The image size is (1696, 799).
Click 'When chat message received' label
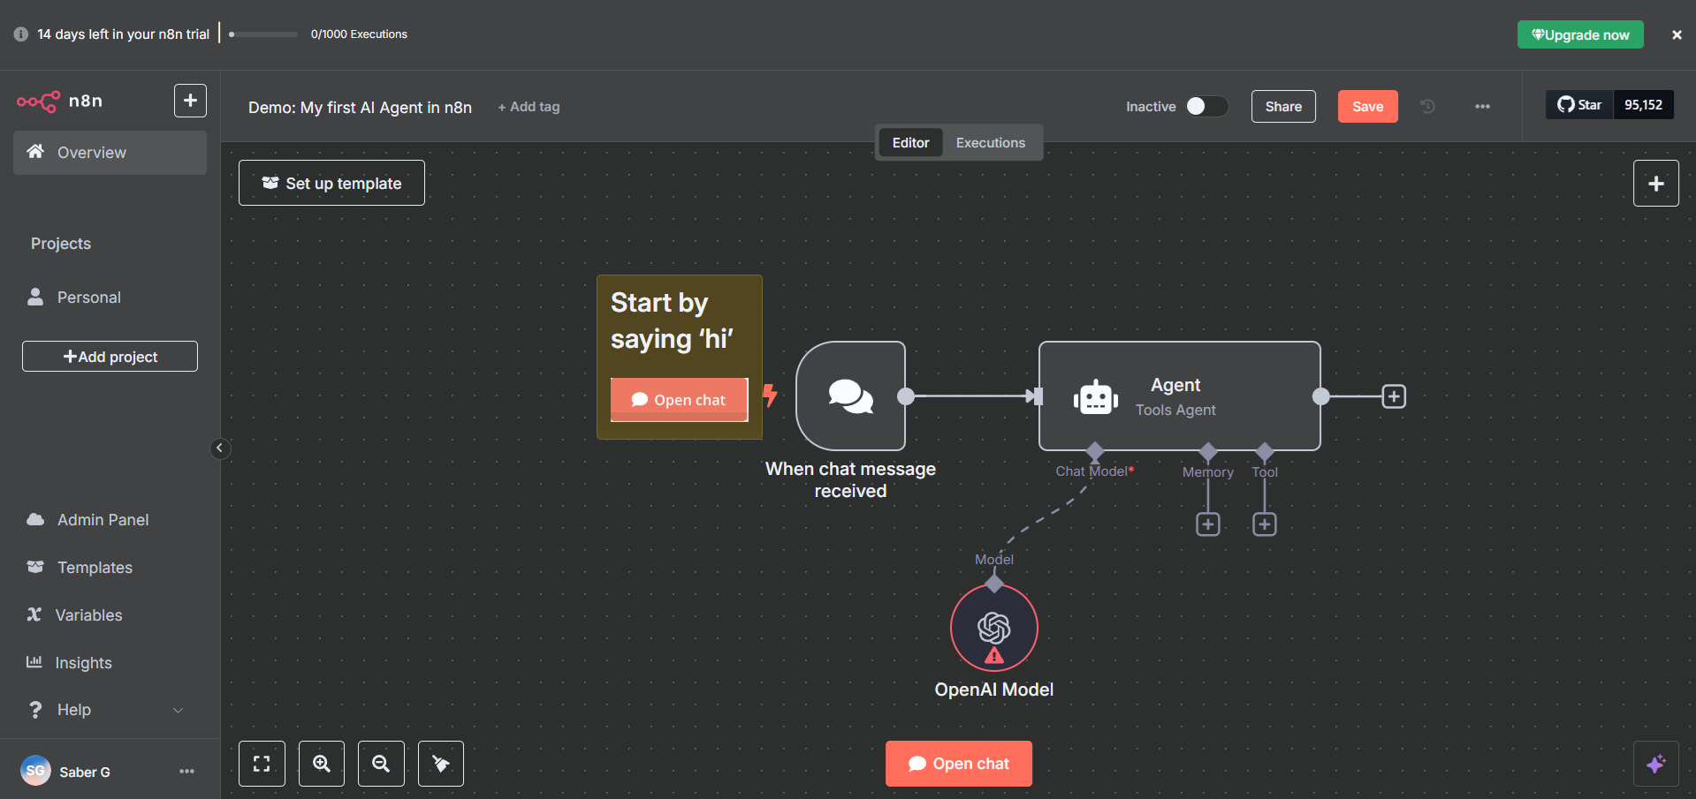coord(850,480)
